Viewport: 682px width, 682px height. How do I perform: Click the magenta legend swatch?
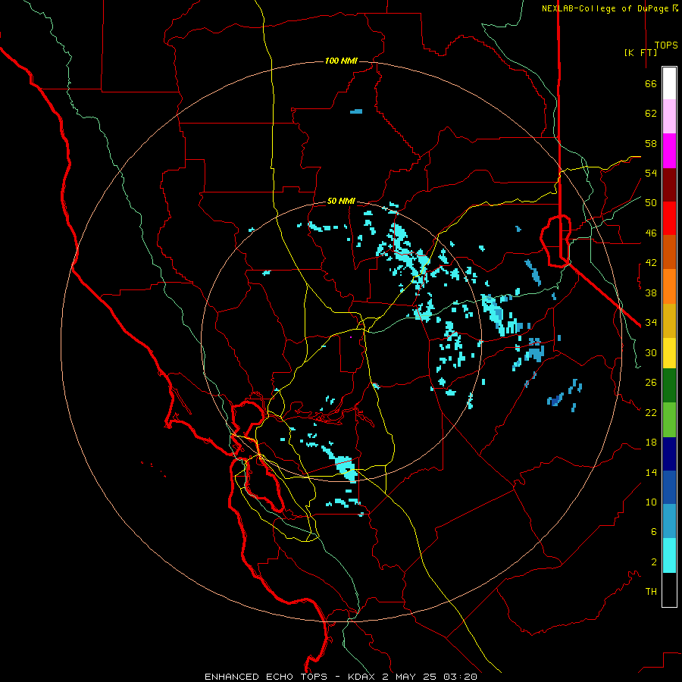click(669, 151)
